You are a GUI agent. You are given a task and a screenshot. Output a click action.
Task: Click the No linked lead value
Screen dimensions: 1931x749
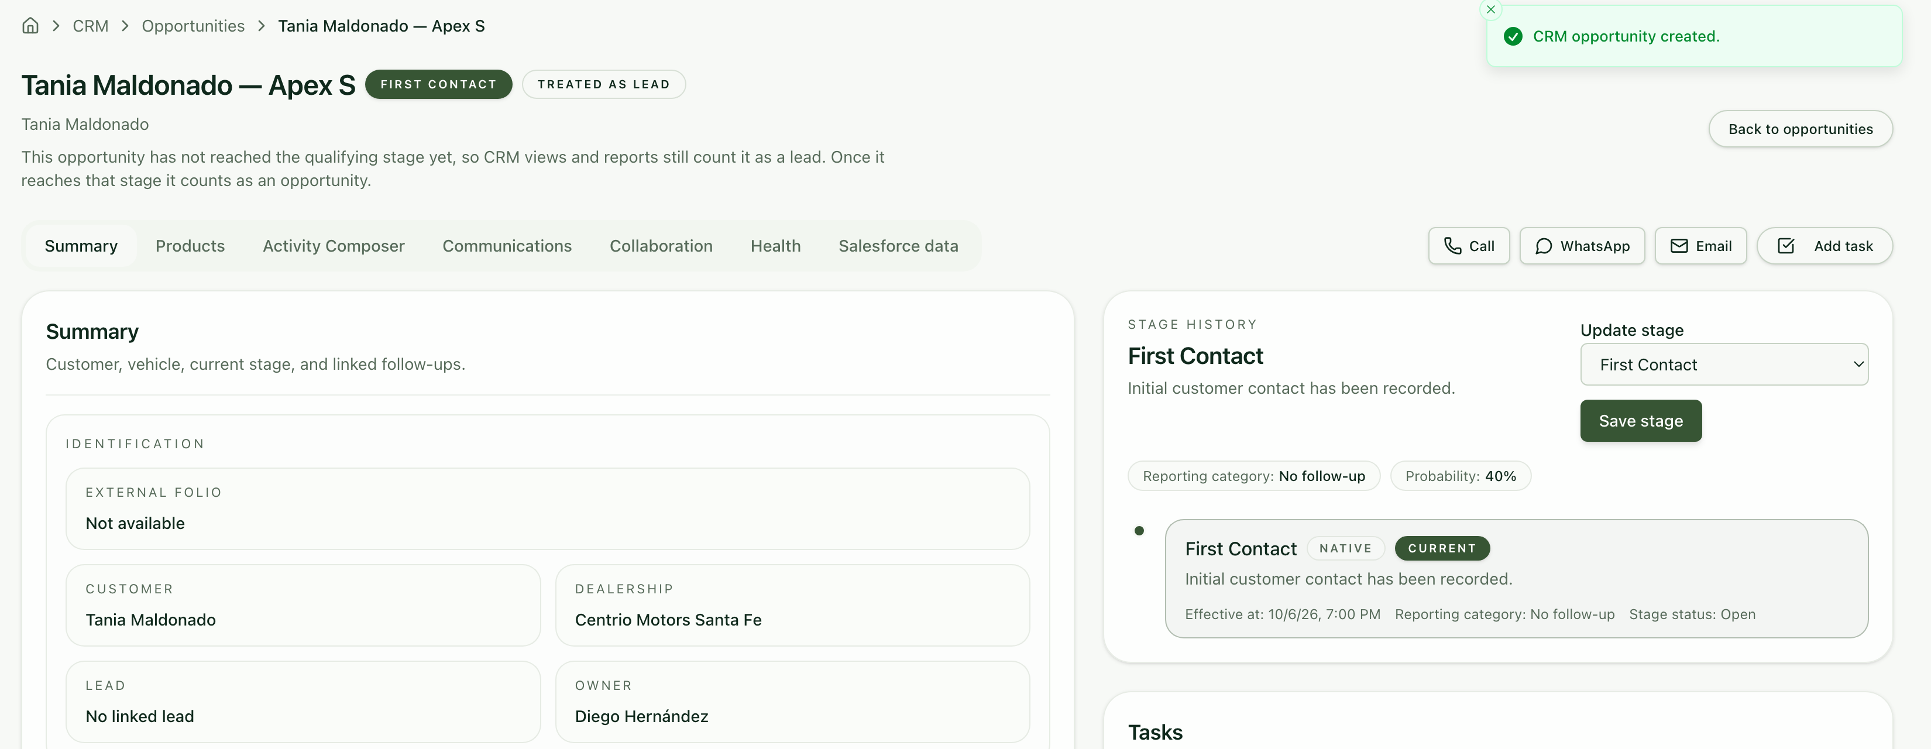pos(139,716)
